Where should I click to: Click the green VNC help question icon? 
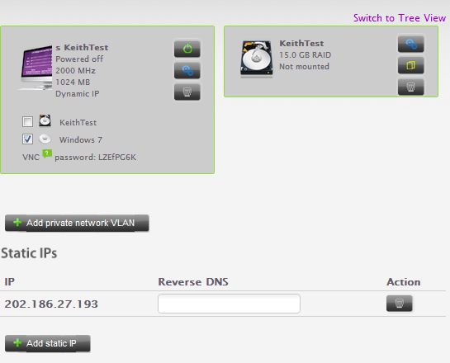pyautogui.click(x=47, y=154)
